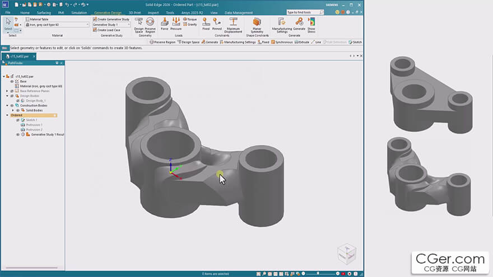This screenshot has width=493, height=277.
Task: Add a Fixed constraint
Action: point(206,21)
